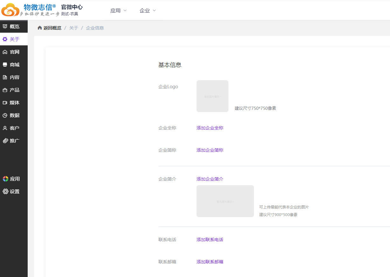Click the 关于 gear icon in sidebar

(x=5, y=39)
